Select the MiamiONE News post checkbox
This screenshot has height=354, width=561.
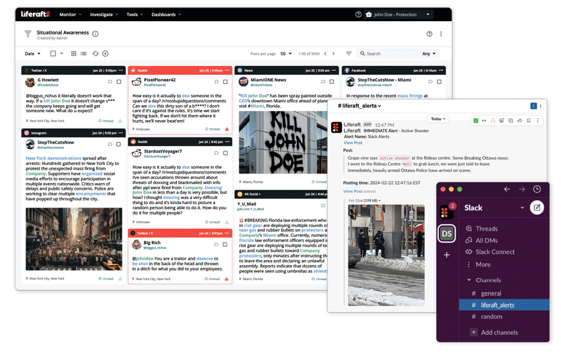[332, 82]
